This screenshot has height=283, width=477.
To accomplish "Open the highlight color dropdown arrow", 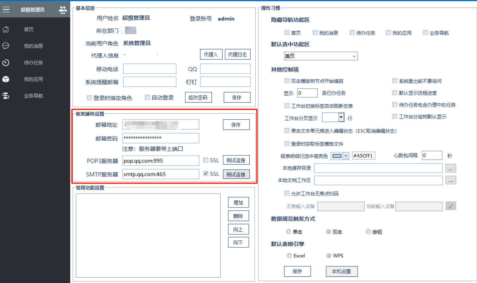I will tap(346, 156).
